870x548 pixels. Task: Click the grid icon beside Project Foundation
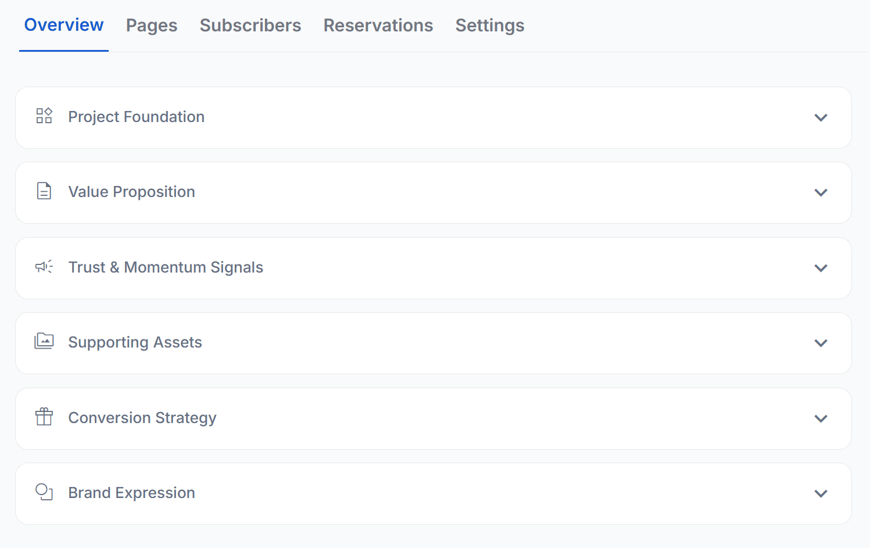[44, 116]
